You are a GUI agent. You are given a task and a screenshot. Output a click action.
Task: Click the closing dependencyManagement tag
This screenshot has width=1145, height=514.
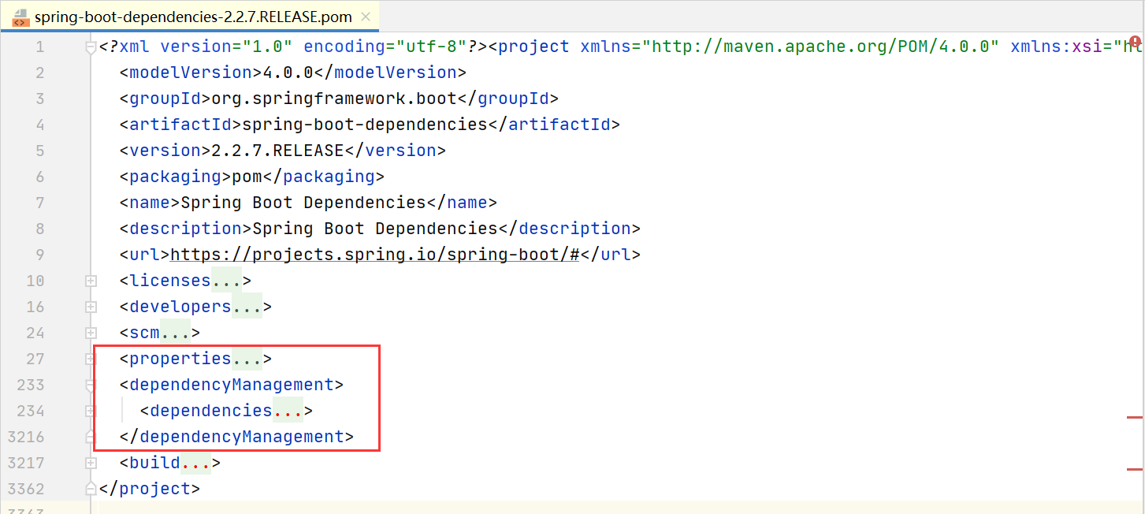click(236, 438)
